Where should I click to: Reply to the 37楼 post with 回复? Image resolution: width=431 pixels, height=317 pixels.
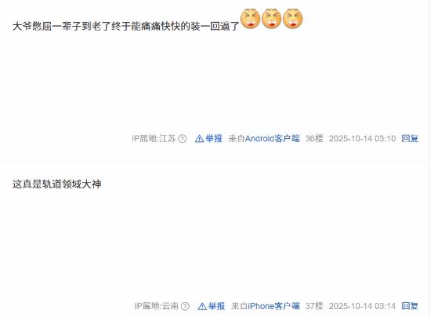point(410,306)
